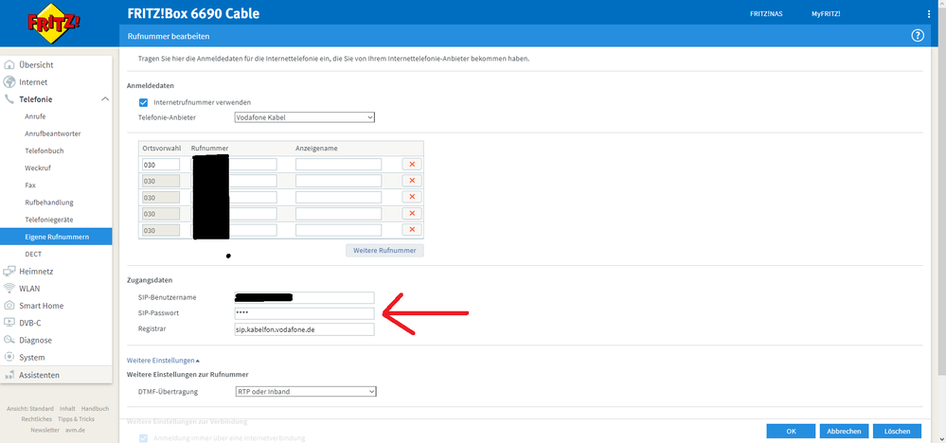Open the three-dot menu in header
946x443 pixels.
click(929, 14)
